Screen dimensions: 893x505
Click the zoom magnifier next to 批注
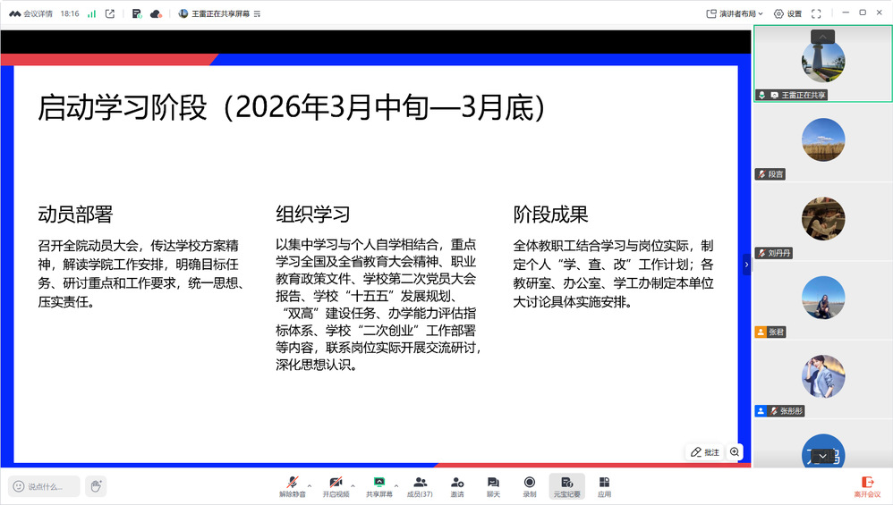coord(735,452)
